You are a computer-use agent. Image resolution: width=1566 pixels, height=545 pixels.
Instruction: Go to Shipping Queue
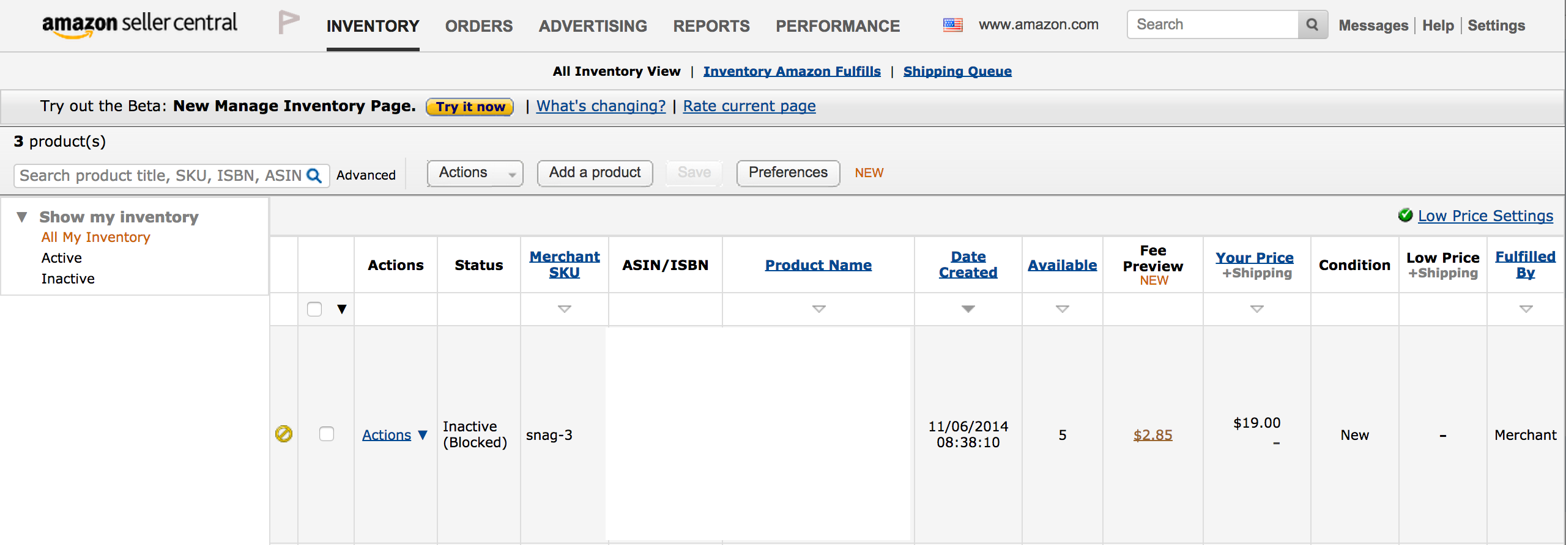pos(957,71)
